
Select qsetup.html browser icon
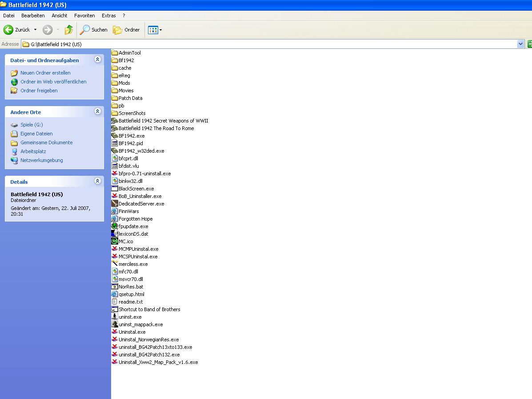pos(115,294)
